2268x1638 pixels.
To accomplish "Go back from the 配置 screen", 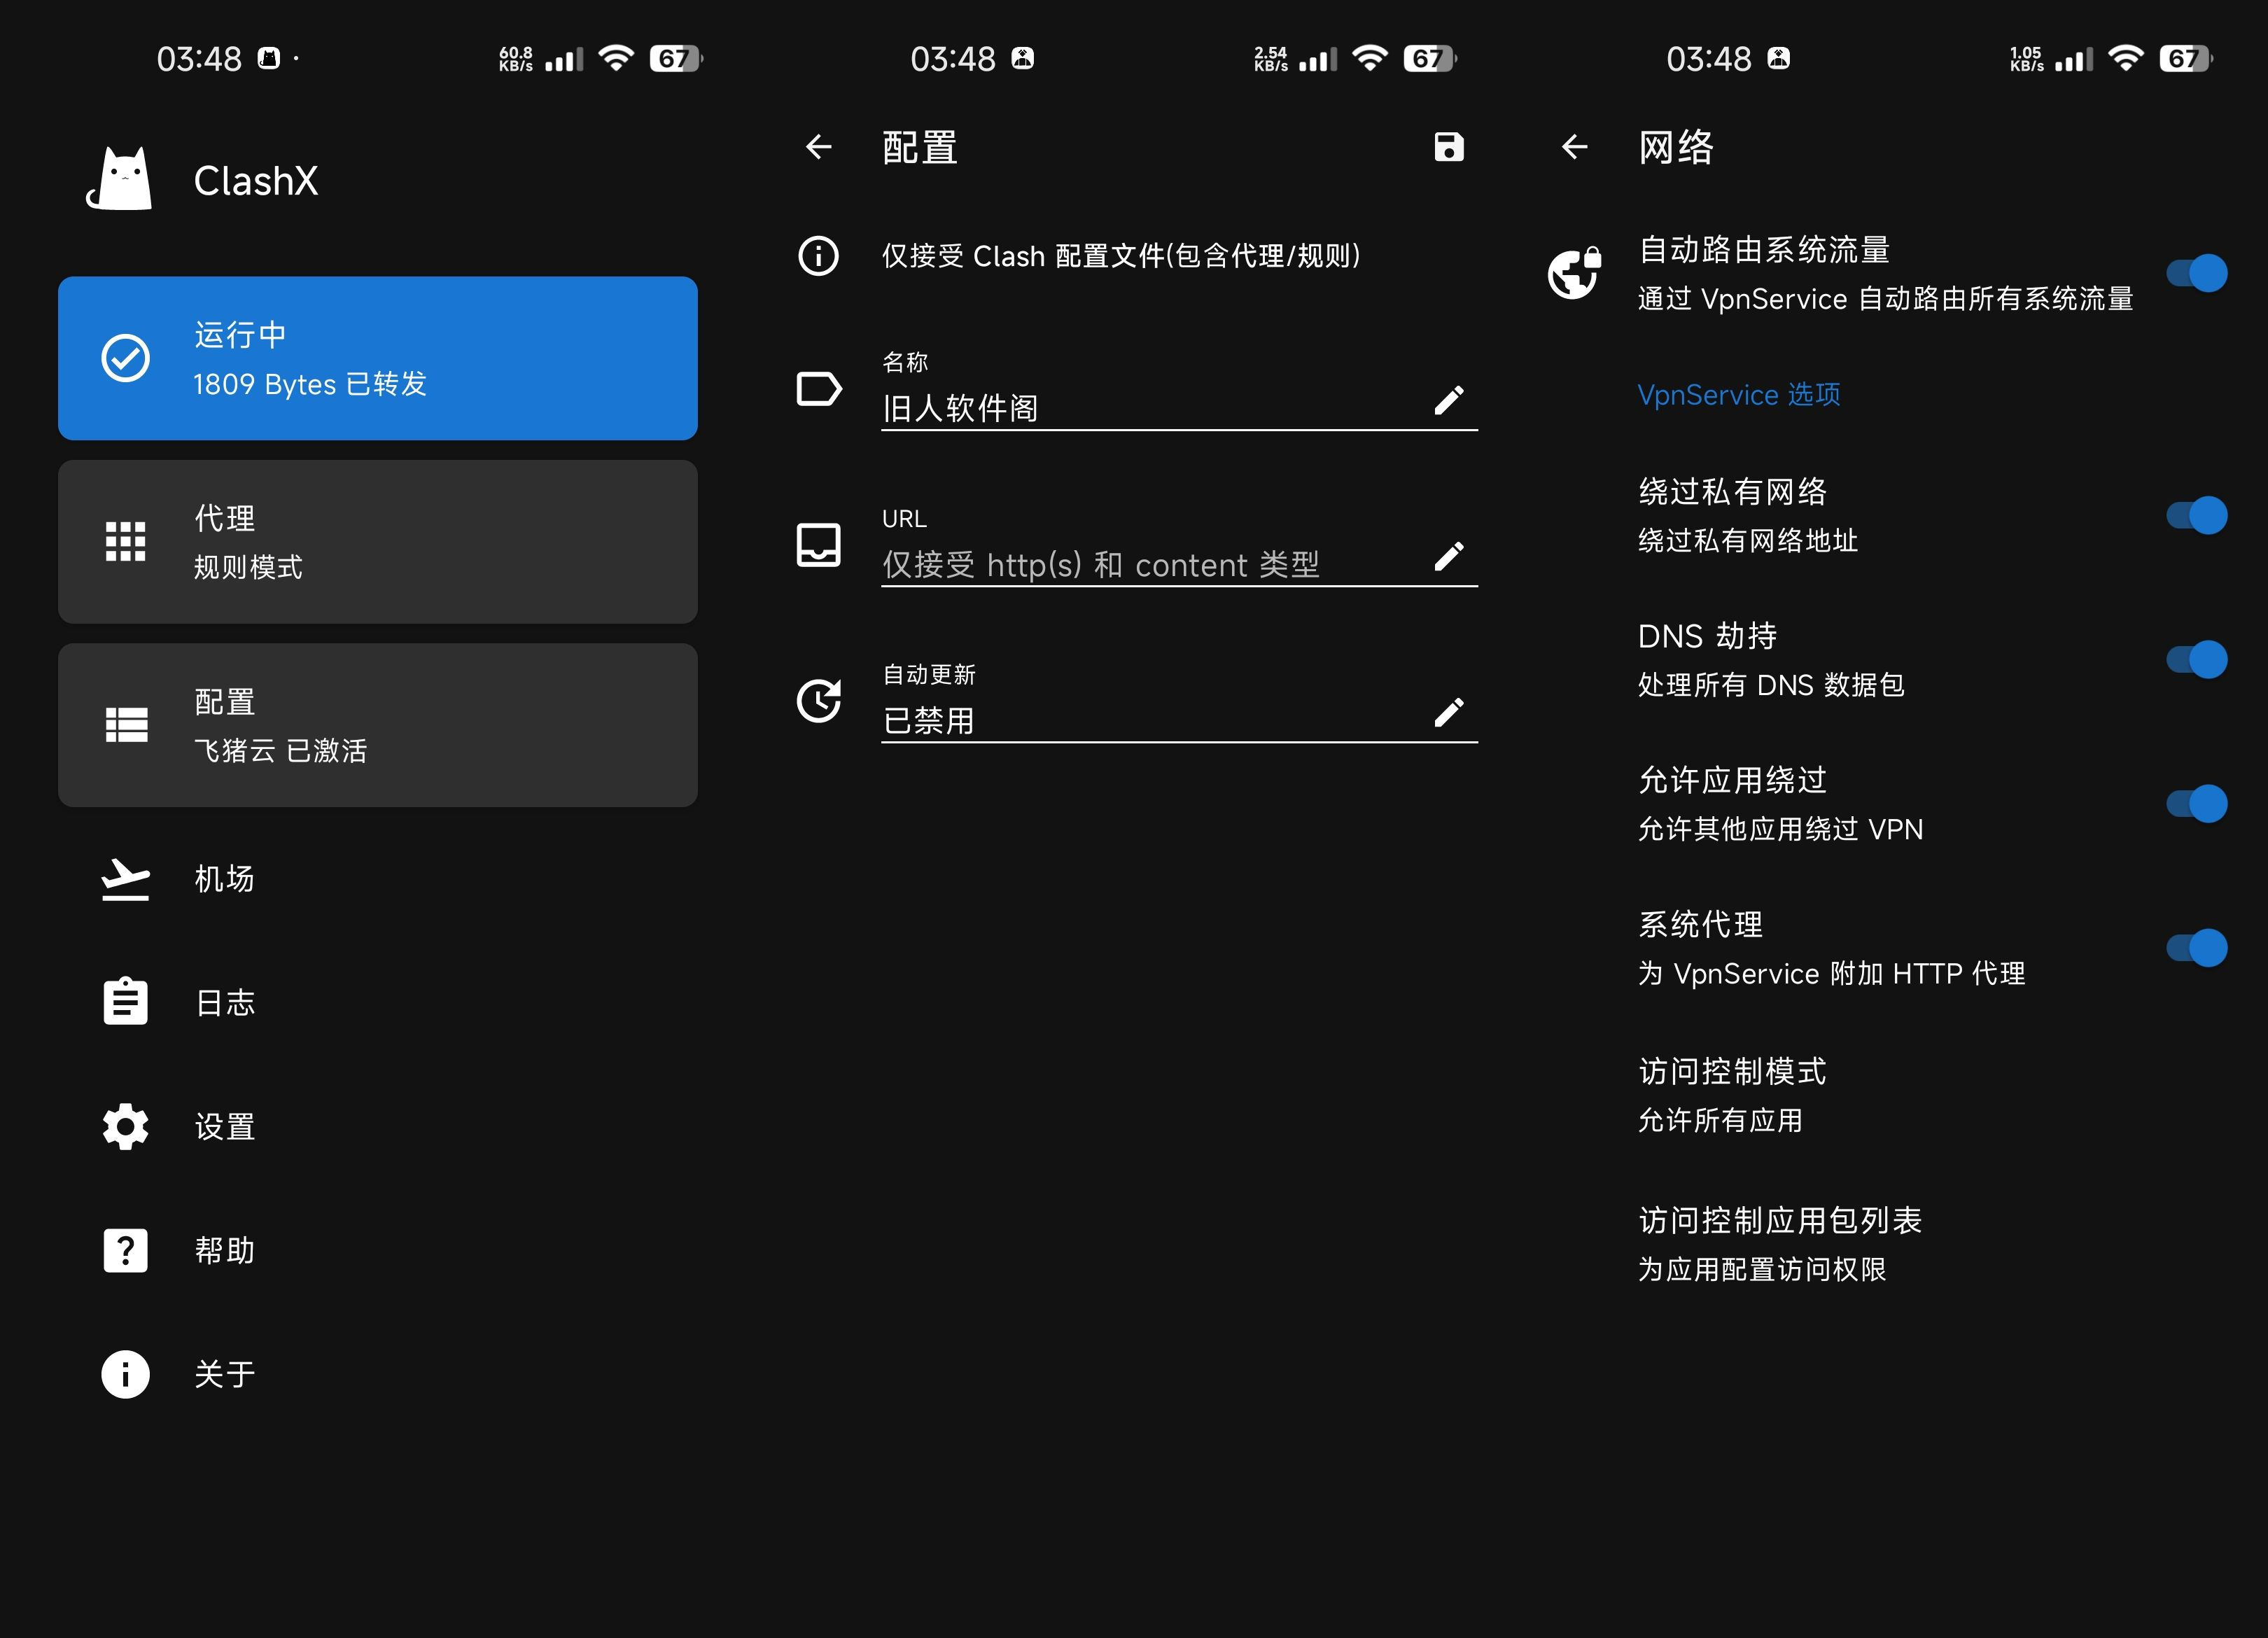I will (x=819, y=147).
